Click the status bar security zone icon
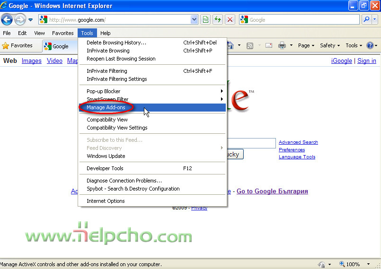 (x=321, y=264)
